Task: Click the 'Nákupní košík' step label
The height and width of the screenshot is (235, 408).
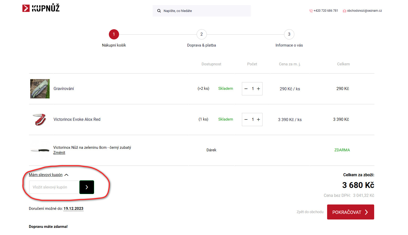Action: click(x=114, y=45)
